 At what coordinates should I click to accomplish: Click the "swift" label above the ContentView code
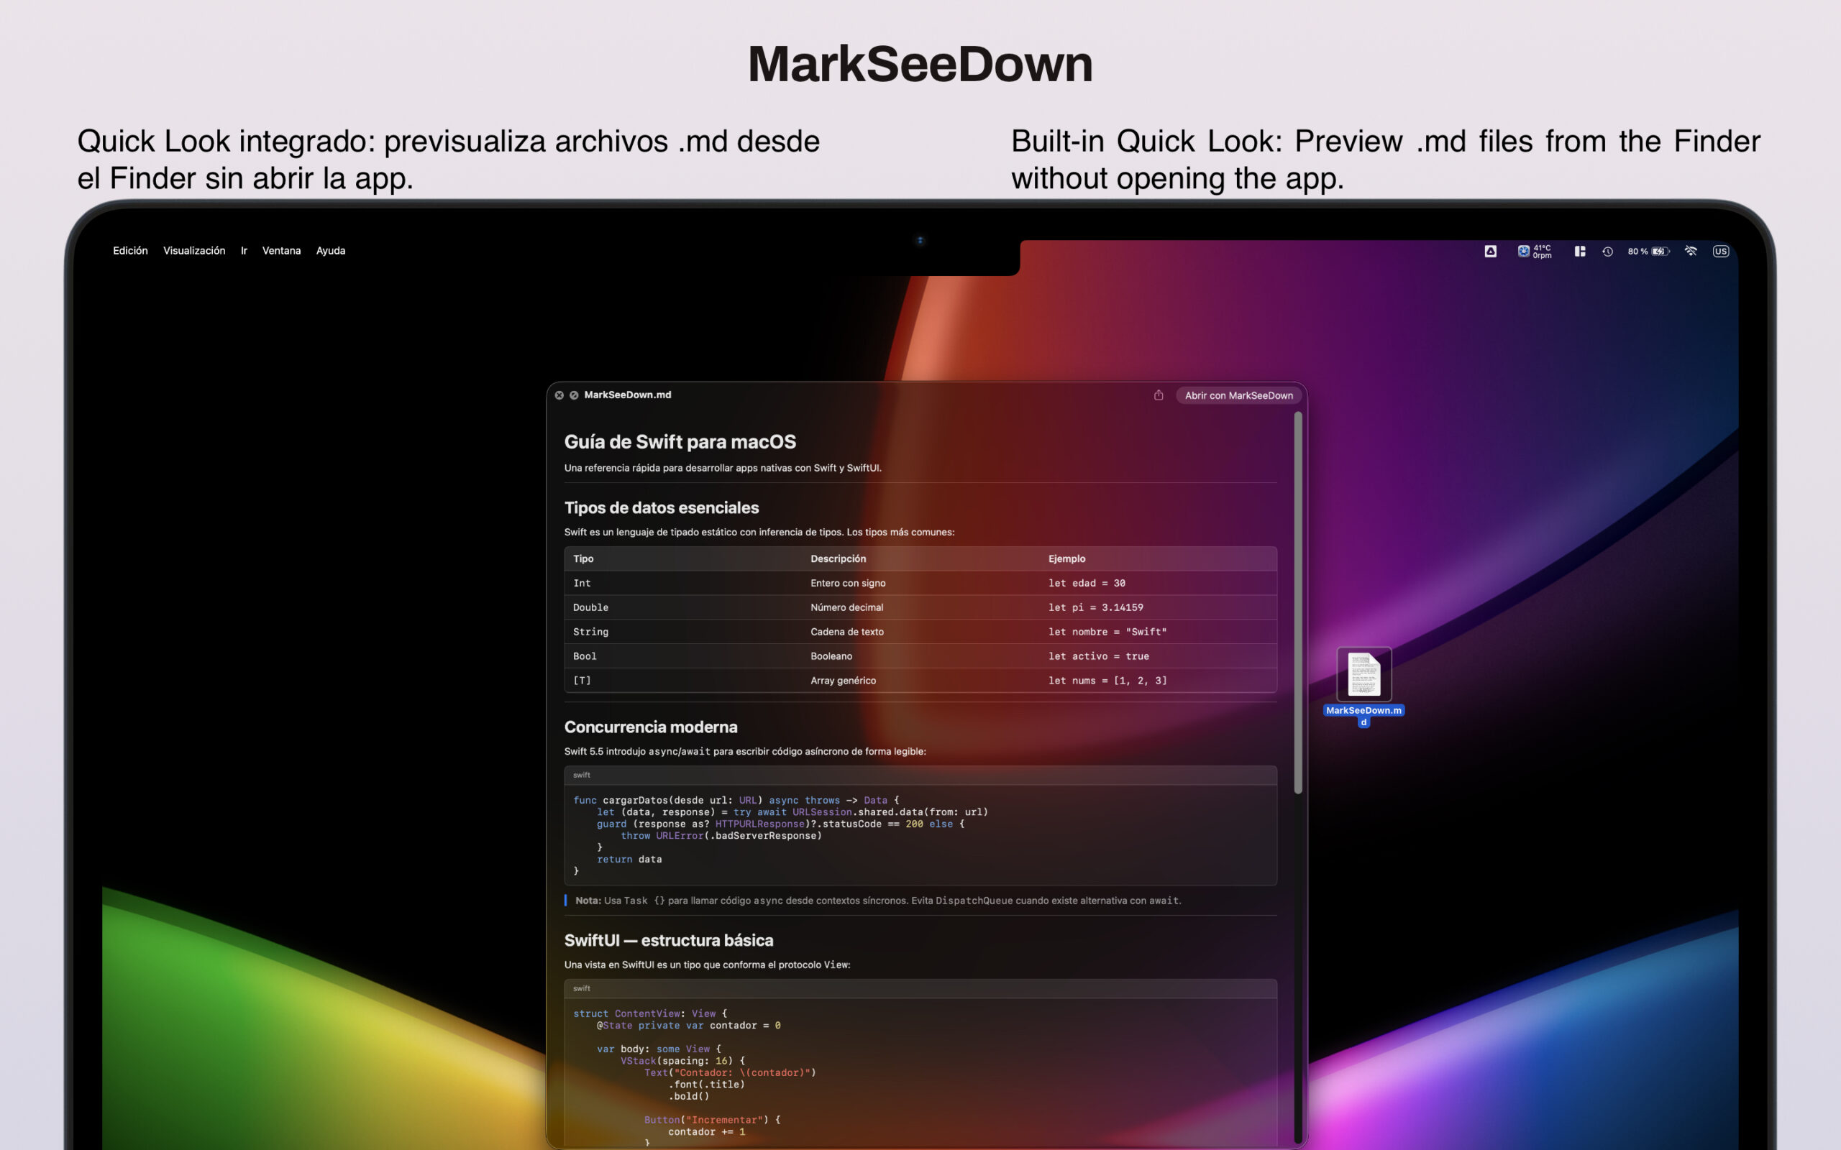(x=581, y=988)
